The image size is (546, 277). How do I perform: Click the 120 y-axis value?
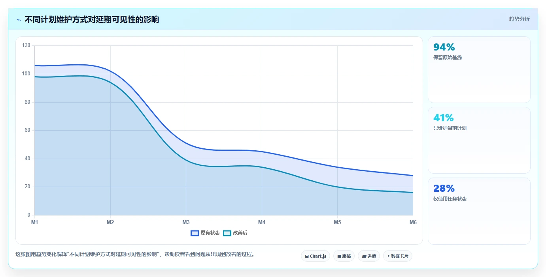tap(26, 45)
